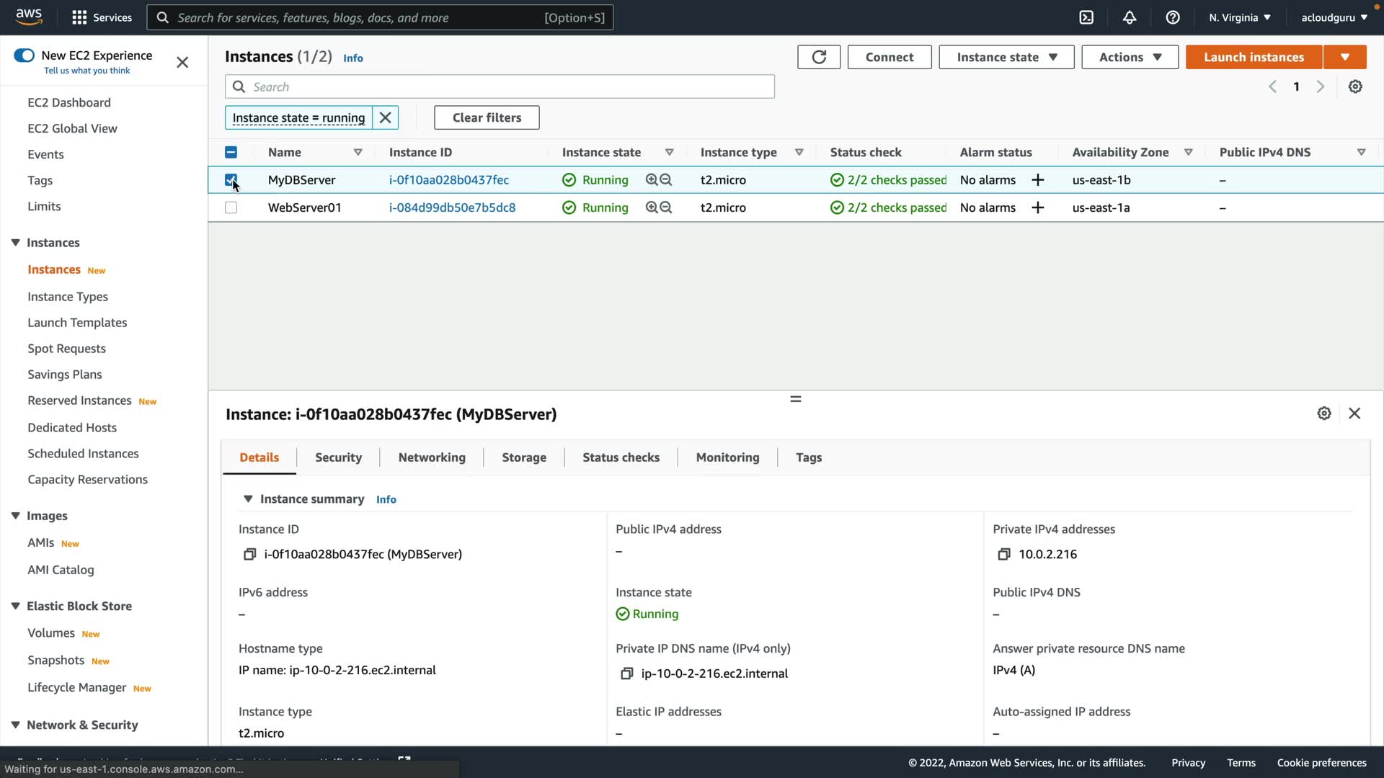Copy the instance ID in summary
1384x778 pixels.
click(x=249, y=554)
